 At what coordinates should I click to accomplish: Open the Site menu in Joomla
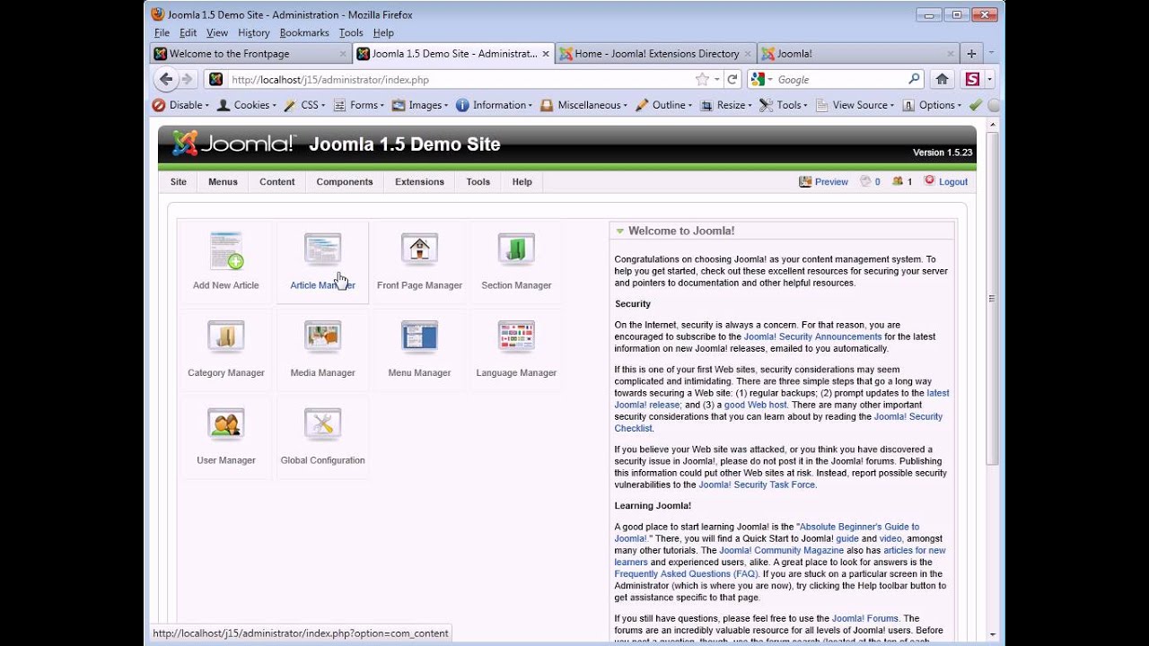tap(179, 181)
